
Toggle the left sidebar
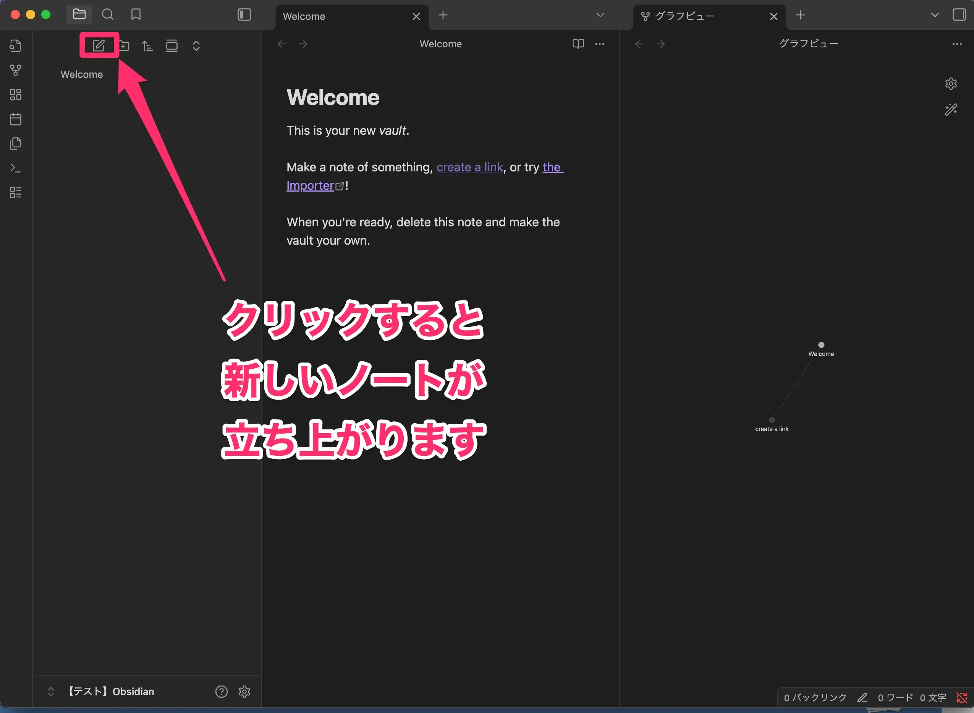click(x=244, y=15)
